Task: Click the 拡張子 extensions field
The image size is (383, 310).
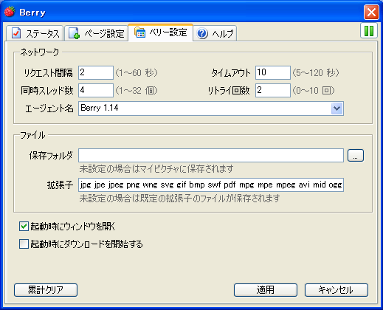Action: (x=211, y=185)
